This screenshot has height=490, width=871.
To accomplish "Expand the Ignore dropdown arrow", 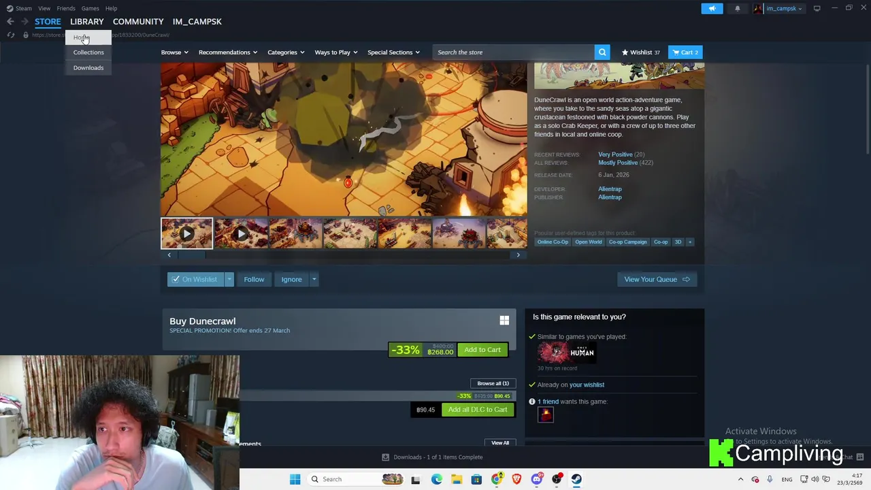I will tap(314, 279).
